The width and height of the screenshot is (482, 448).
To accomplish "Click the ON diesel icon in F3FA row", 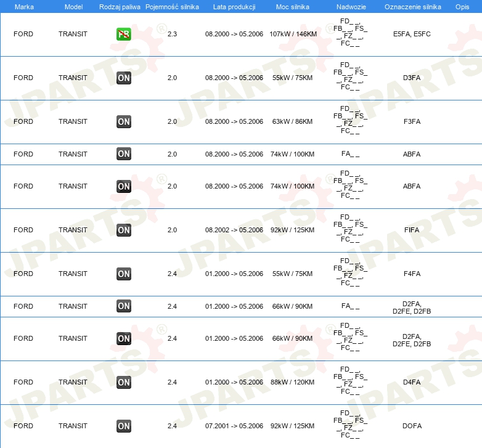I will pos(123,121).
